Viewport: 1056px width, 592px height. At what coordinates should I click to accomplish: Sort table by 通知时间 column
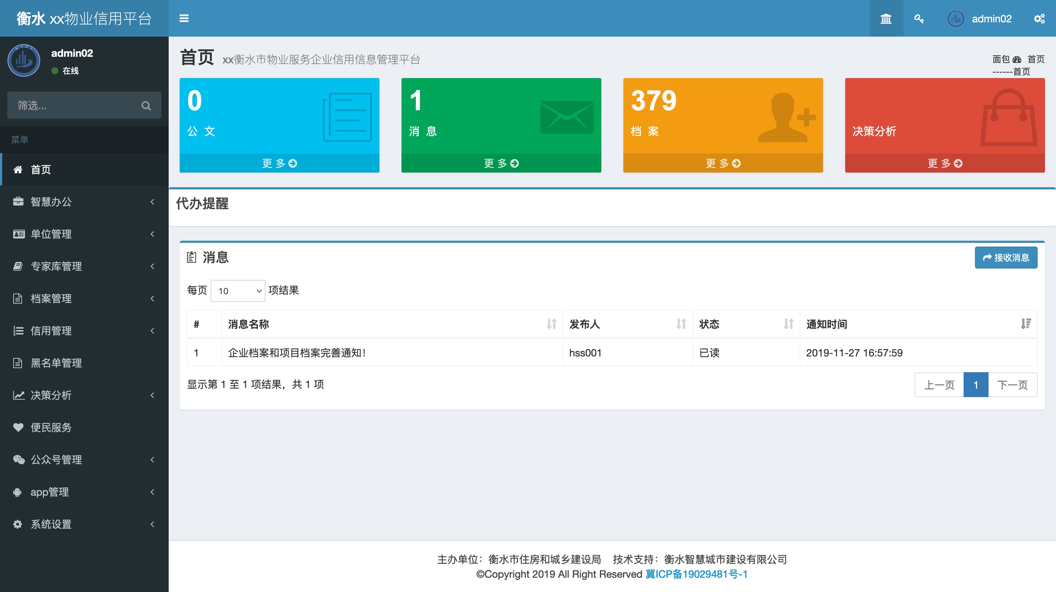click(918, 325)
